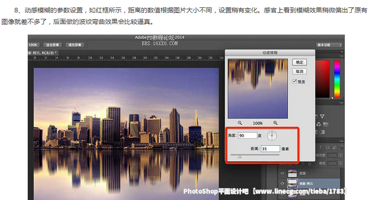Toggle the 预览 preview checkbox
372x200 pixels.
295,81
